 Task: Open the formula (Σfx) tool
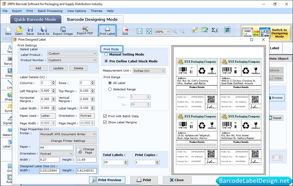(x=215, y=30)
